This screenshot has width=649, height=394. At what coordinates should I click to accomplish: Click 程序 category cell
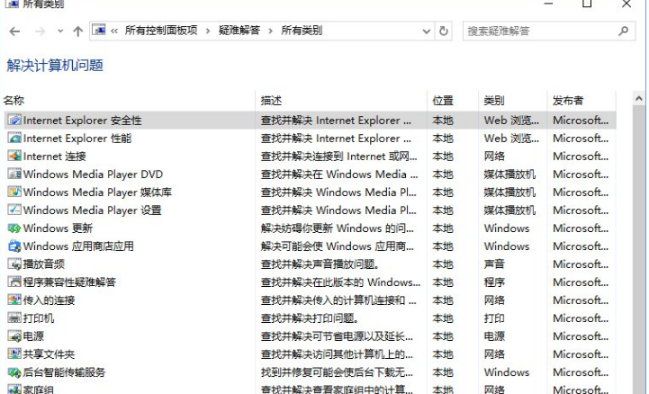click(x=494, y=282)
